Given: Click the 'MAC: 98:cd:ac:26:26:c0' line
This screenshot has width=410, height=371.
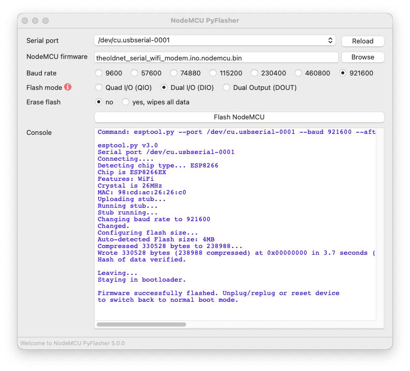Looking at the screenshot, I should [x=142, y=192].
